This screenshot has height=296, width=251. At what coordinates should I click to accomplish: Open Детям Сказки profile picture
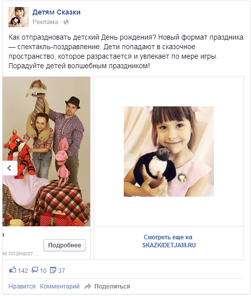(19, 17)
